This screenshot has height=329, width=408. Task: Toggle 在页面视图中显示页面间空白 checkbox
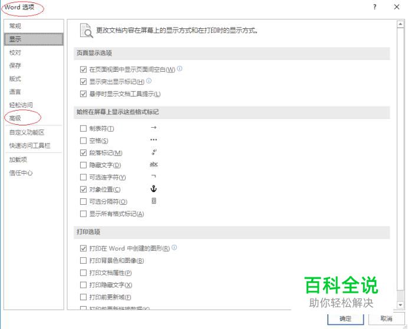[83, 69]
